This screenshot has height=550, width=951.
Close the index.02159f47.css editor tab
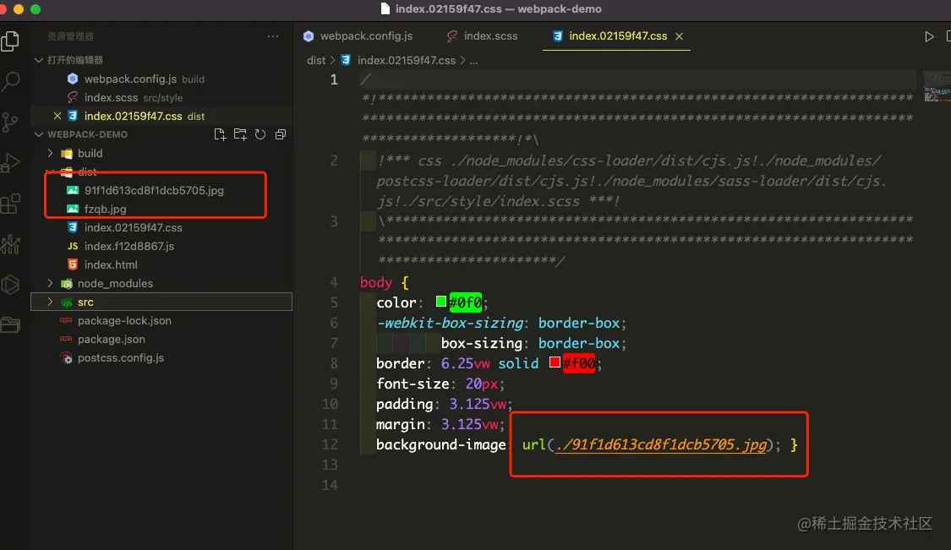(680, 36)
